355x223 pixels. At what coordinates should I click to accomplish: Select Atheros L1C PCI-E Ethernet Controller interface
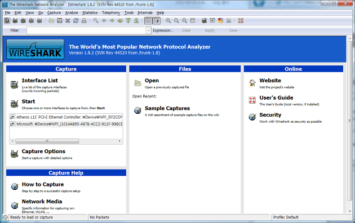pyautogui.click(x=66, y=117)
